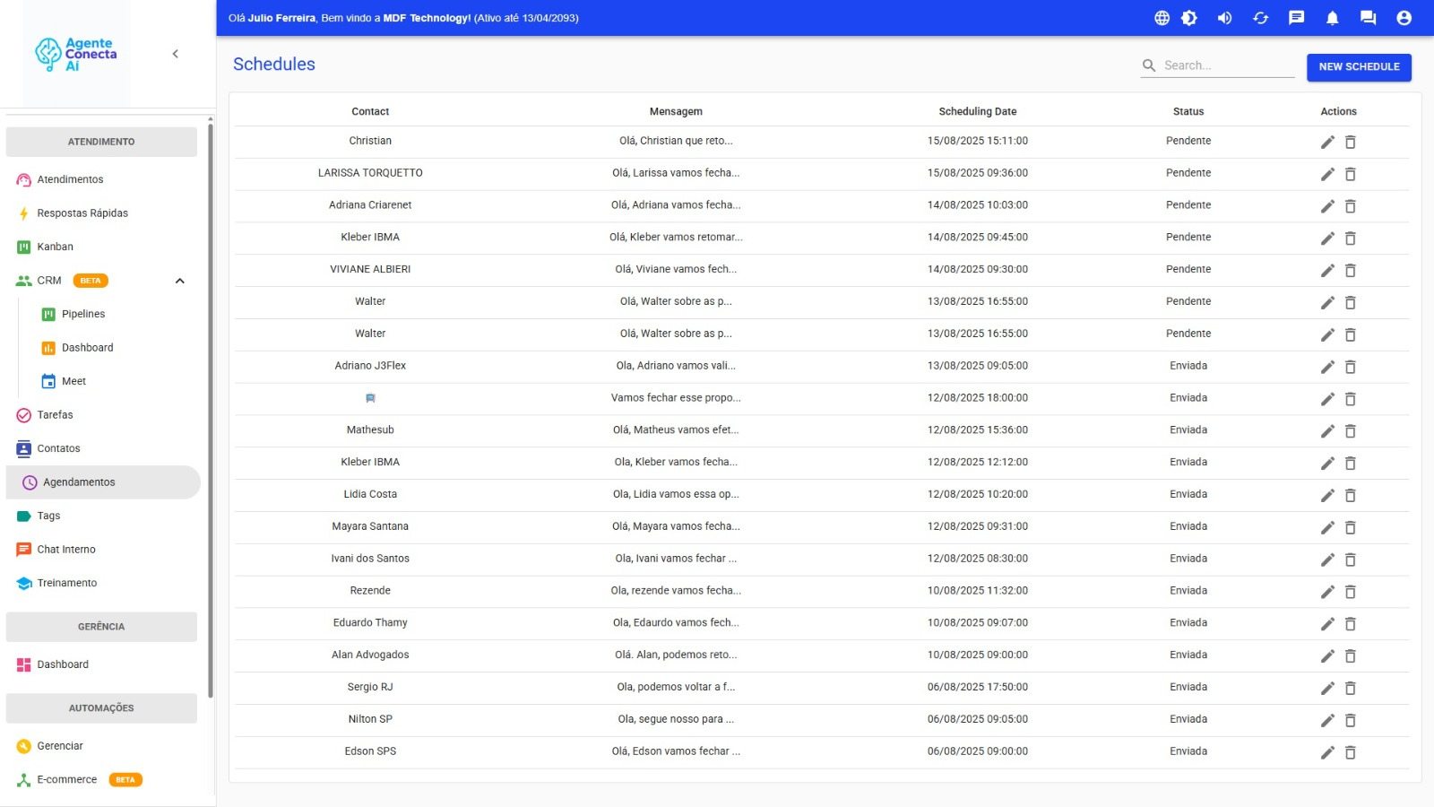This screenshot has height=807, width=1434.
Task: Click the AUTOMAÇÕES section header
Action: (x=101, y=708)
